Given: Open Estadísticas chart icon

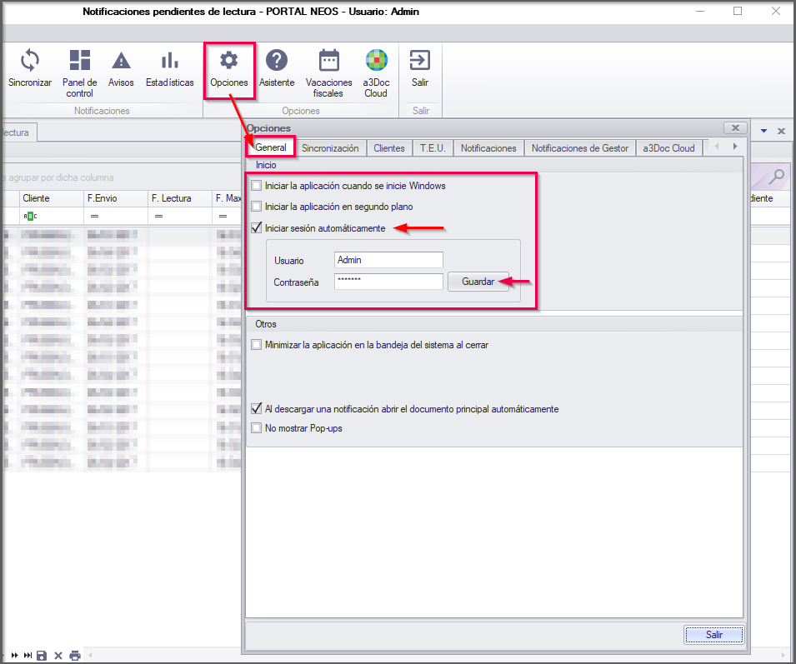Looking at the screenshot, I should coord(169,61).
